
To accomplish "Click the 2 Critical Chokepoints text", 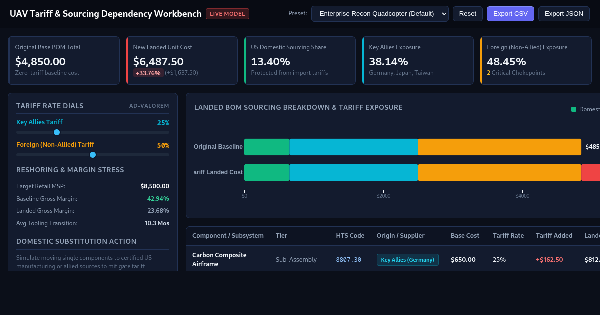I will pos(516,73).
